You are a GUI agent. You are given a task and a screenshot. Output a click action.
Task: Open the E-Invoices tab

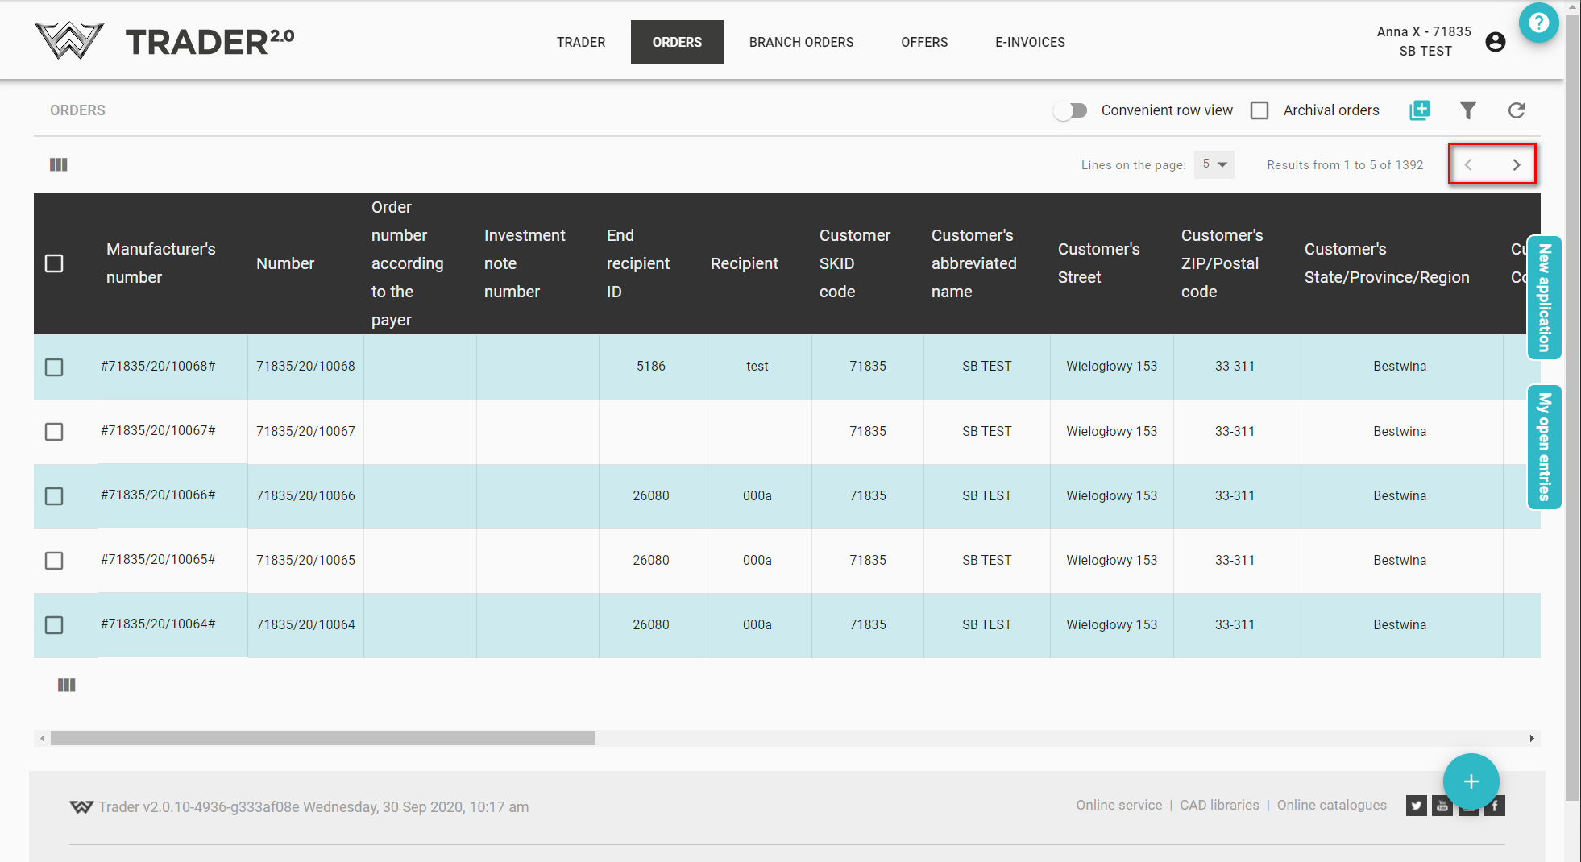(x=1030, y=42)
